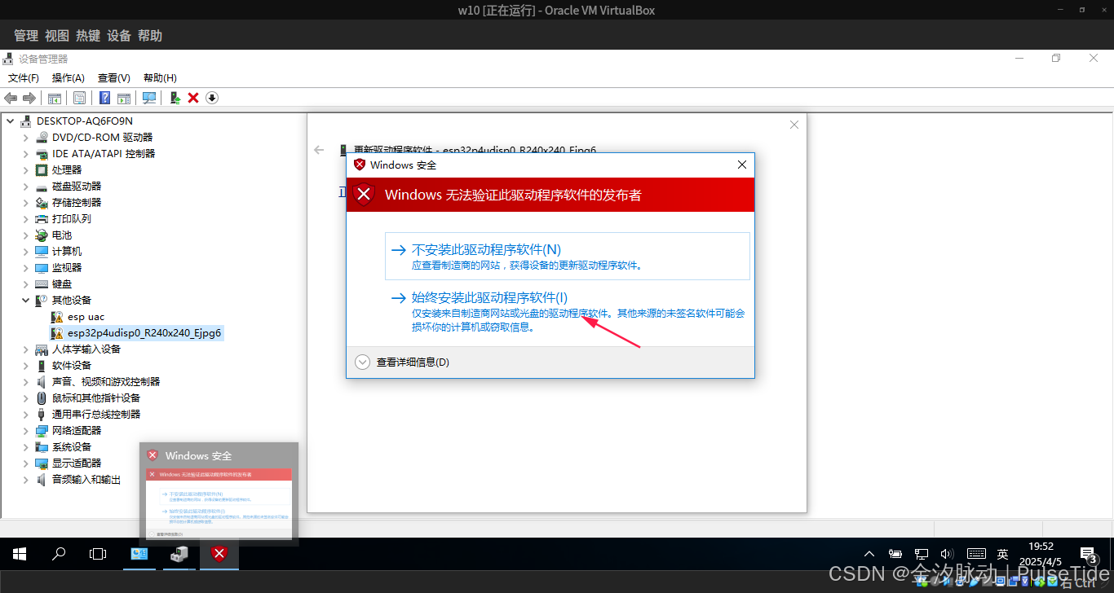Open the VirtualBox 管理 menu

tap(26, 36)
